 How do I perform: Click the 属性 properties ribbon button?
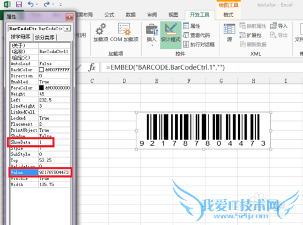(191, 26)
